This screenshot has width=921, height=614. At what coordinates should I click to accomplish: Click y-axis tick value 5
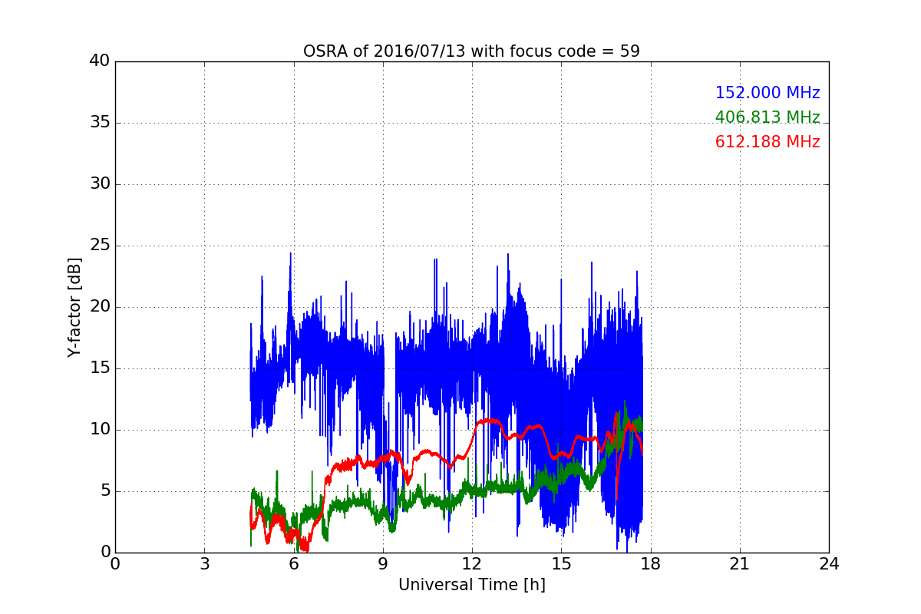(104, 491)
